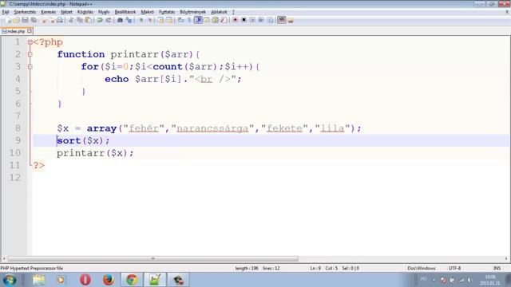Click the Close document toolbar icon
Viewport: 511px width, 287px height.
[x=44, y=20]
